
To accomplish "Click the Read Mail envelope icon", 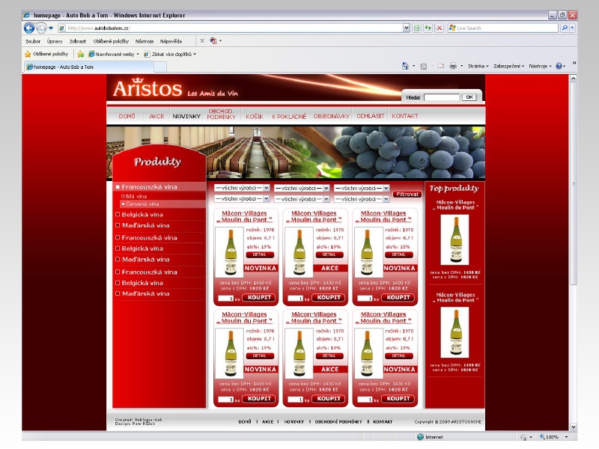I will click(441, 66).
